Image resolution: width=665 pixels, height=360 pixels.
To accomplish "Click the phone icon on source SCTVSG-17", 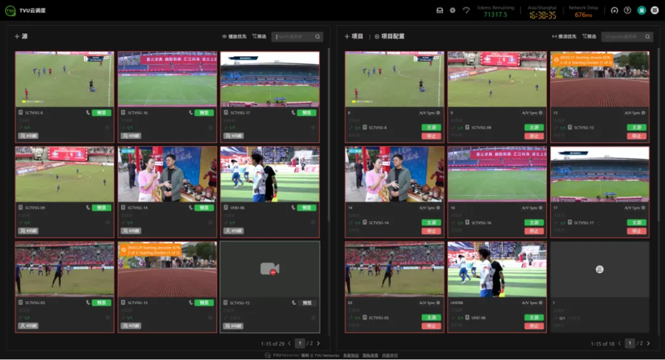I will (x=293, y=112).
